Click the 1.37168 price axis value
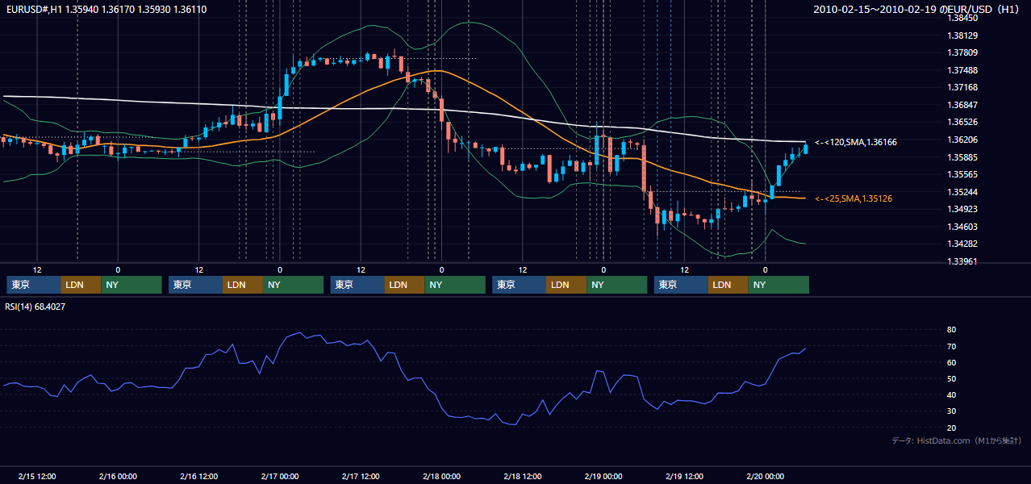This screenshot has height=484, width=1031. click(962, 87)
